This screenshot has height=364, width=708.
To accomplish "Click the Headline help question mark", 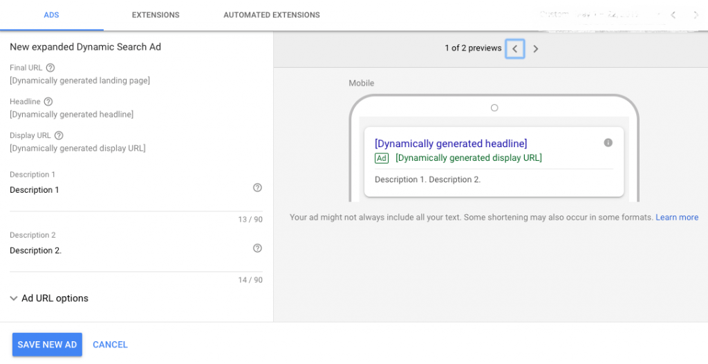I will (x=48, y=102).
